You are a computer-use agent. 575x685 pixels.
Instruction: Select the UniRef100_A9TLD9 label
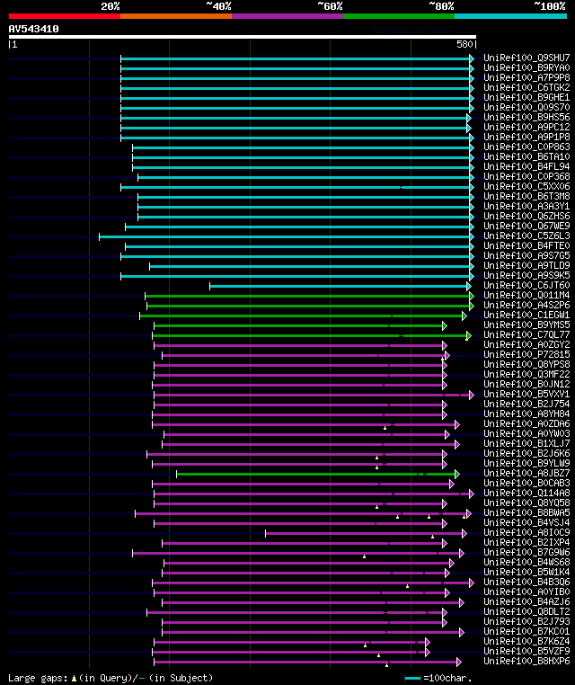point(526,265)
